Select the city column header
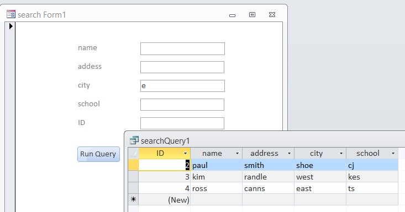Screen dimensions: 405x212 click(x=320, y=153)
